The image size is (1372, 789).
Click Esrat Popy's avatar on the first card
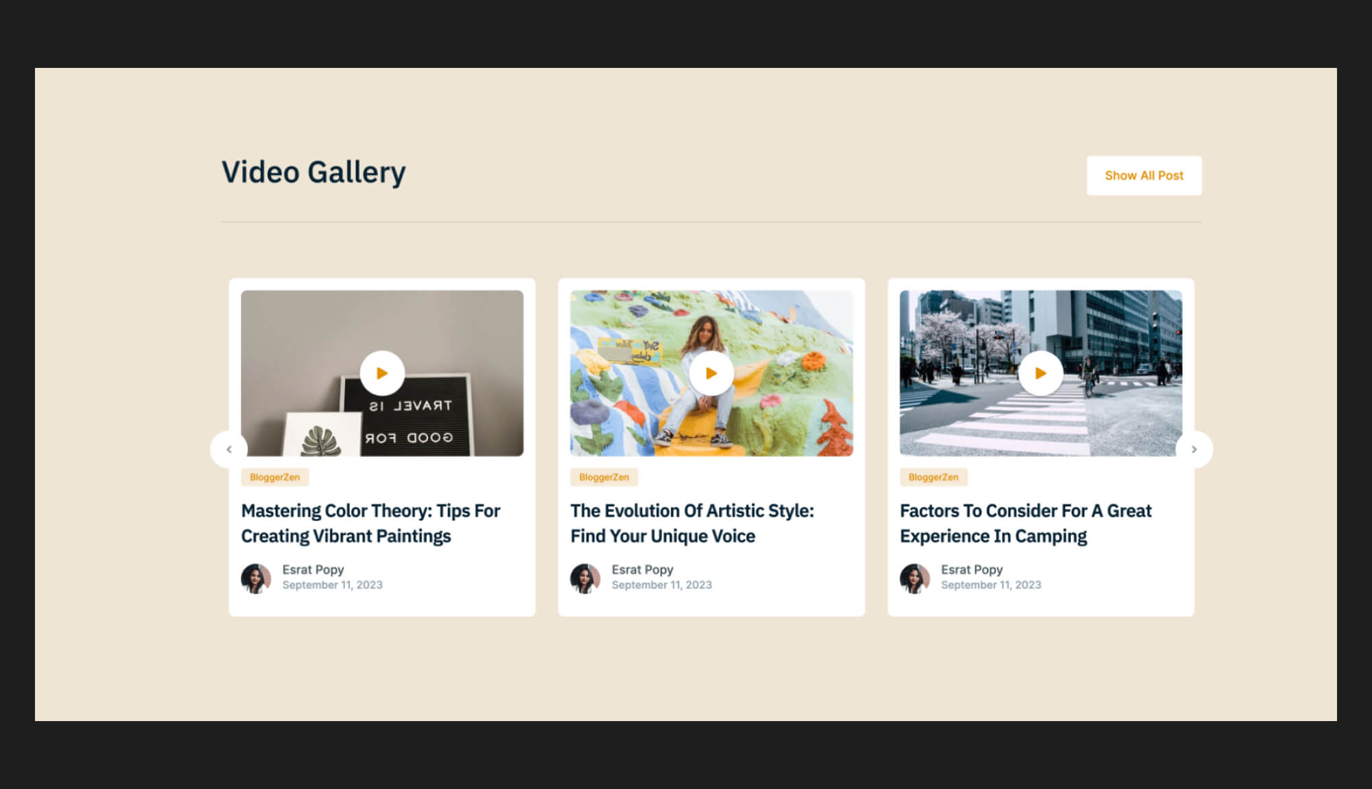click(255, 577)
